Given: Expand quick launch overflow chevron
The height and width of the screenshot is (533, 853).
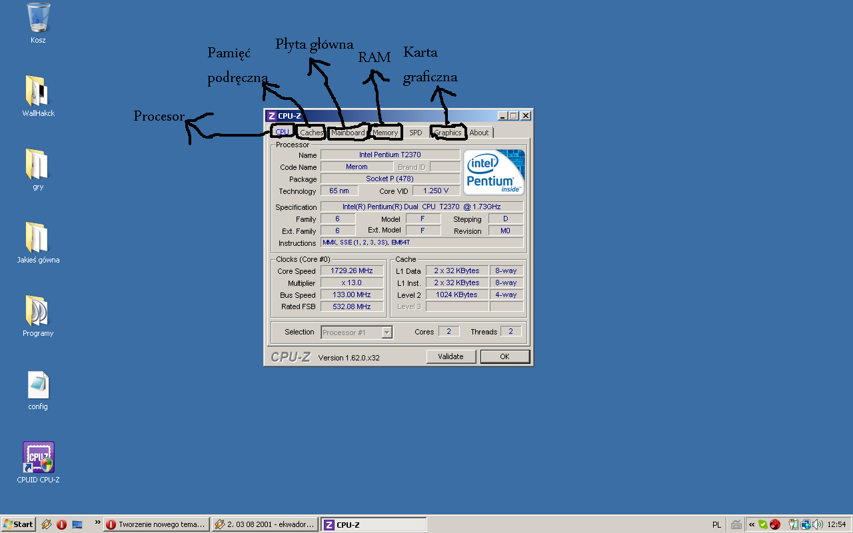Looking at the screenshot, I should coord(98,522).
